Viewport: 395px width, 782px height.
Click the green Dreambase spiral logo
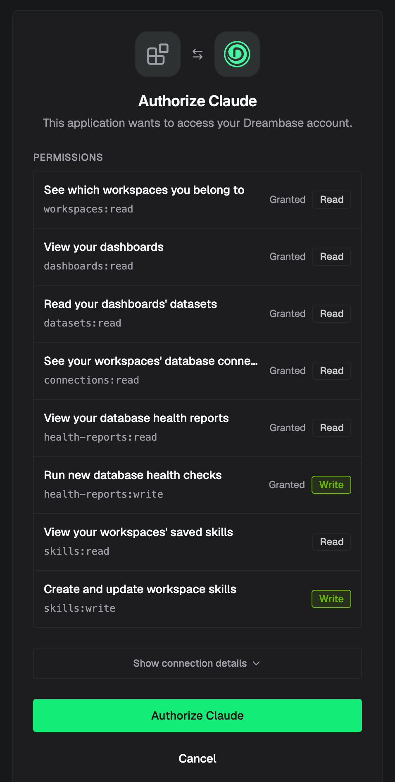point(237,54)
